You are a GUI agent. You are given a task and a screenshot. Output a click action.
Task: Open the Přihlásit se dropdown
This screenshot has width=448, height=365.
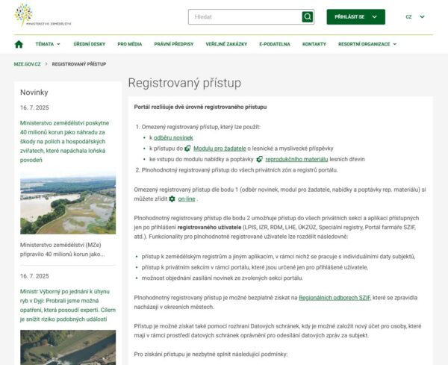[x=355, y=17]
